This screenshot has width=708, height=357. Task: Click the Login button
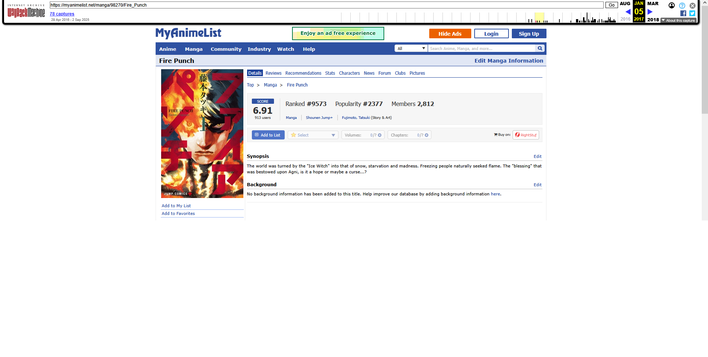click(491, 33)
